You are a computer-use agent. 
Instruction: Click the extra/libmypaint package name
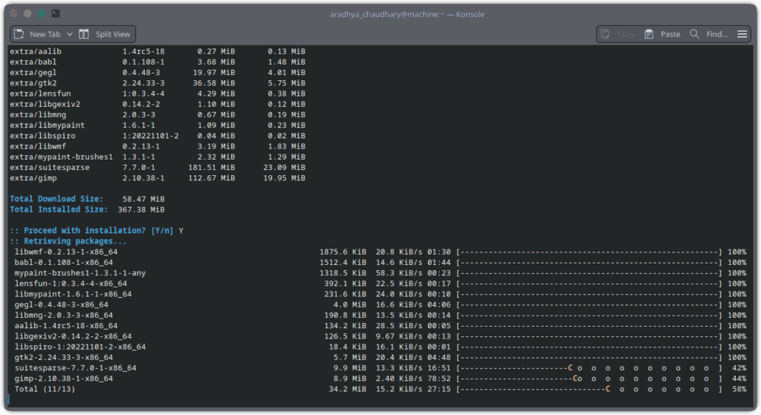[x=47, y=125]
